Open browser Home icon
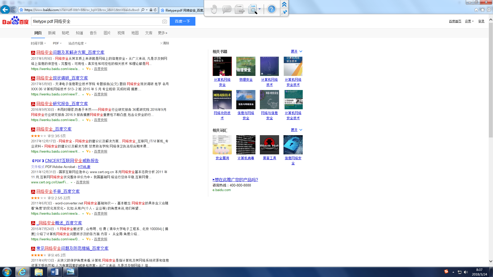The width and height of the screenshot is (493, 277). pyautogui.click(x=476, y=10)
